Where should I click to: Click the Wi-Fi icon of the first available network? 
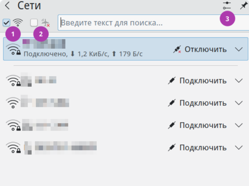coord(13,81)
